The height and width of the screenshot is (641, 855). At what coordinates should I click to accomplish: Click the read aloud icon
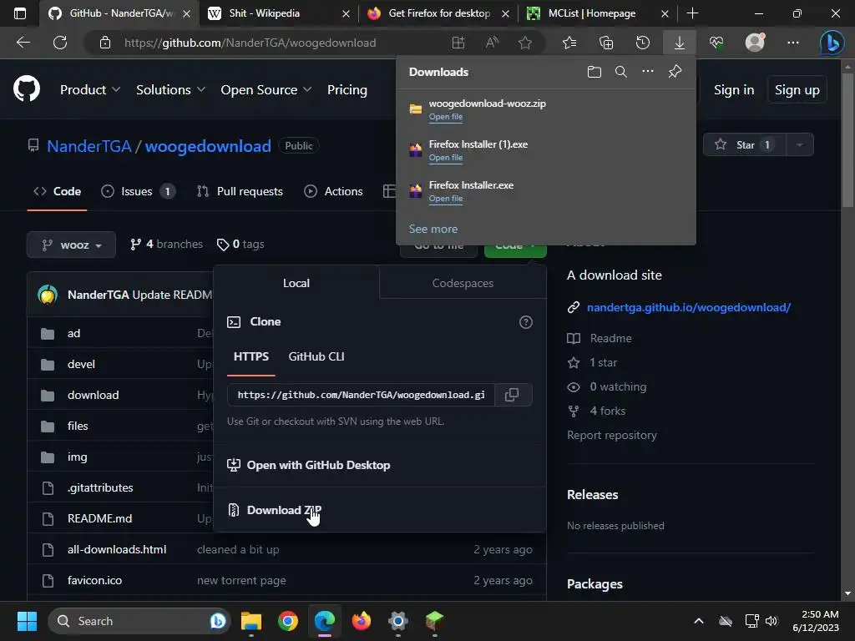[x=492, y=43]
